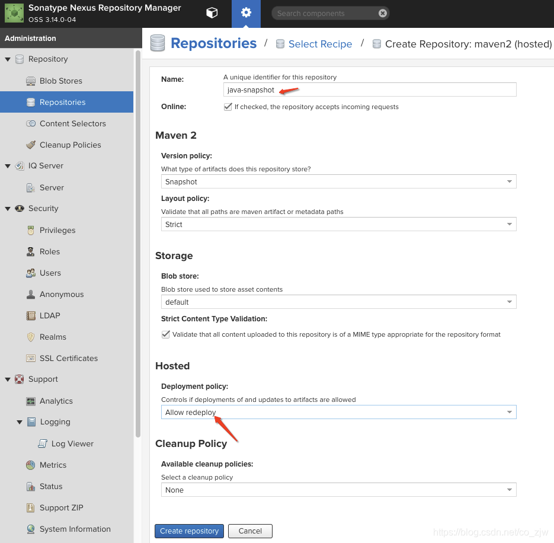Image resolution: width=554 pixels, height=543 pixels.
Task: Collapse the Support tree group
Action: [8, 379]
